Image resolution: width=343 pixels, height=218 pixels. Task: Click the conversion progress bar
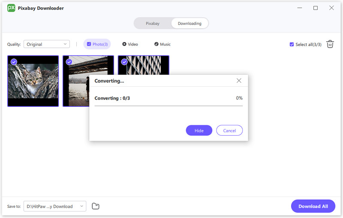pyautogui.click(x=168, y=106)
